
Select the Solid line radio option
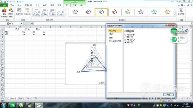(125, 37)
